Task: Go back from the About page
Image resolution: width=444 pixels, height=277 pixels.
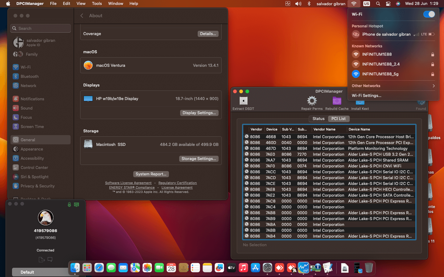Action: point(82,16)
